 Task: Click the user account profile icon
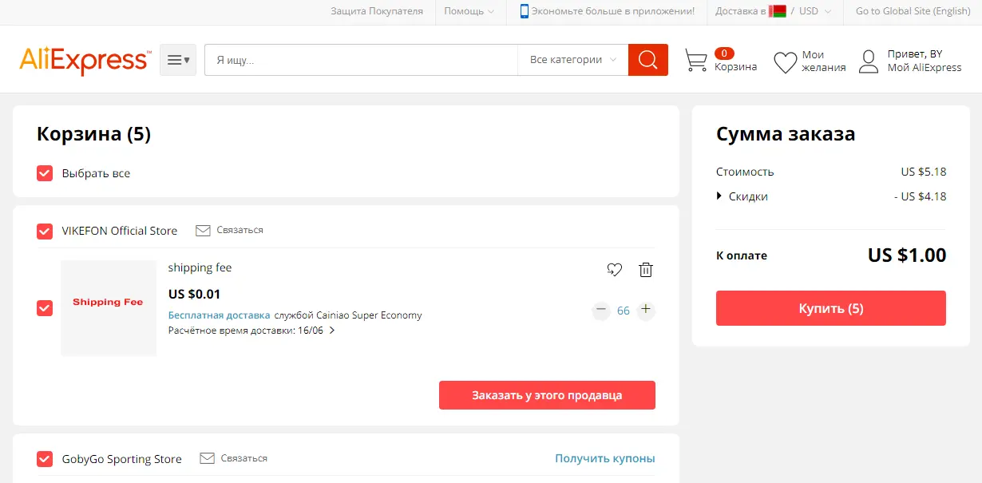869,61
